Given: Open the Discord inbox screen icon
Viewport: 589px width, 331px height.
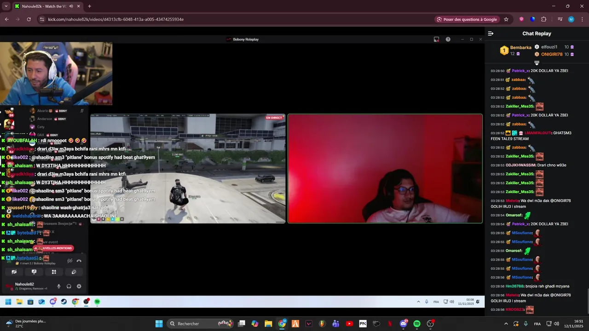Looking at the screenshot, I should point(436,40).
